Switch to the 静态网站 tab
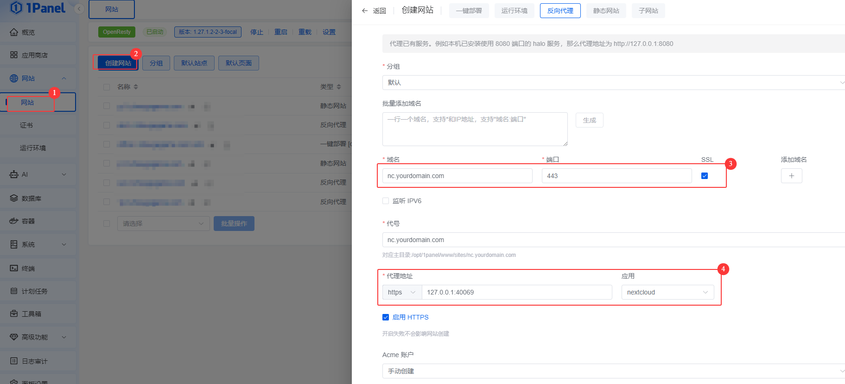845x384 pixels. (x=606, y=11)
